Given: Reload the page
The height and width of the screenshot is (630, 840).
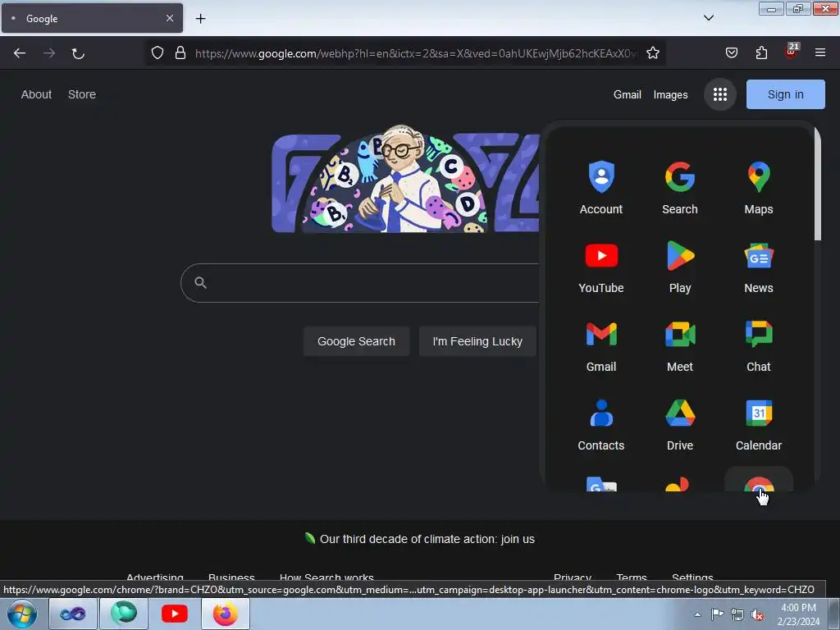Looking at the screenshot, I should point(78,53).
